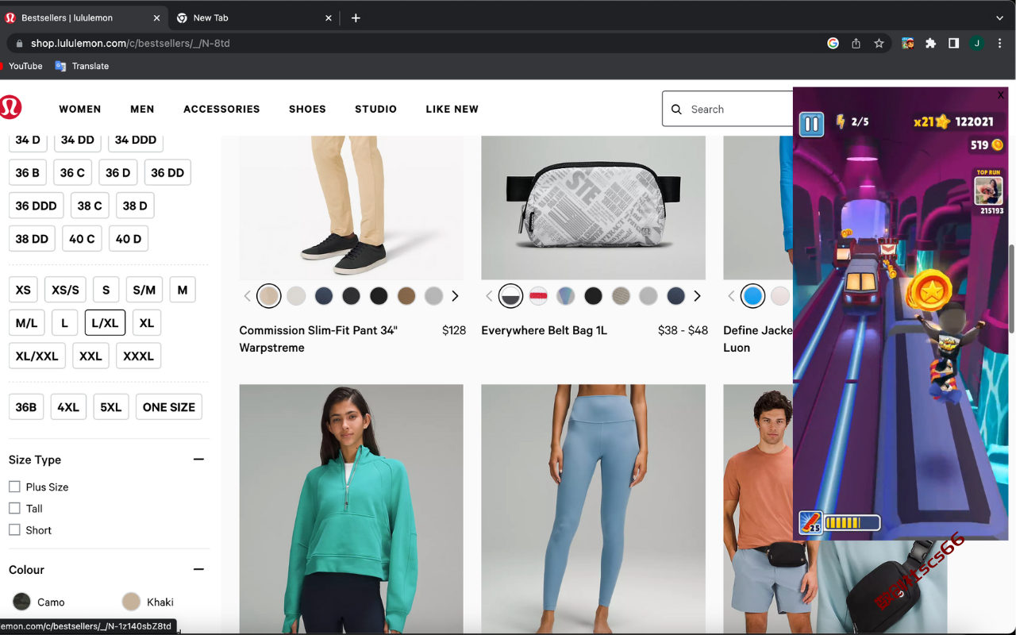The height and width of the screenshot is (635, 1016).
Task: Filter by the Khaki colour
Action: tap(131, 602)
